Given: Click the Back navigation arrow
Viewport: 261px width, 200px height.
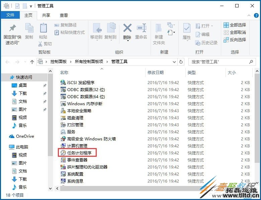Looking at the screenshot, I should 7,62.
